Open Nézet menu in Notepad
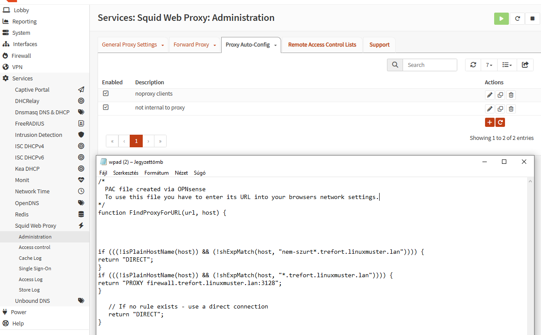Screen dimensions: 541x335 181,172
